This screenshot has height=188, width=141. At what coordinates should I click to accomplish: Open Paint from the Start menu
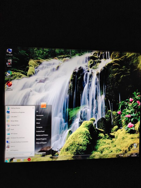click(x=20, y=129)
